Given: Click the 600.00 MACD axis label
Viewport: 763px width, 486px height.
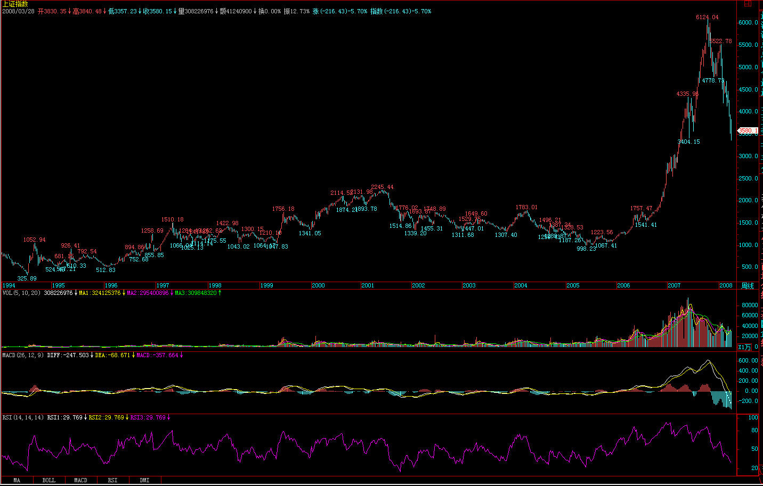Looking at the screenshot, I should [748, 361].
